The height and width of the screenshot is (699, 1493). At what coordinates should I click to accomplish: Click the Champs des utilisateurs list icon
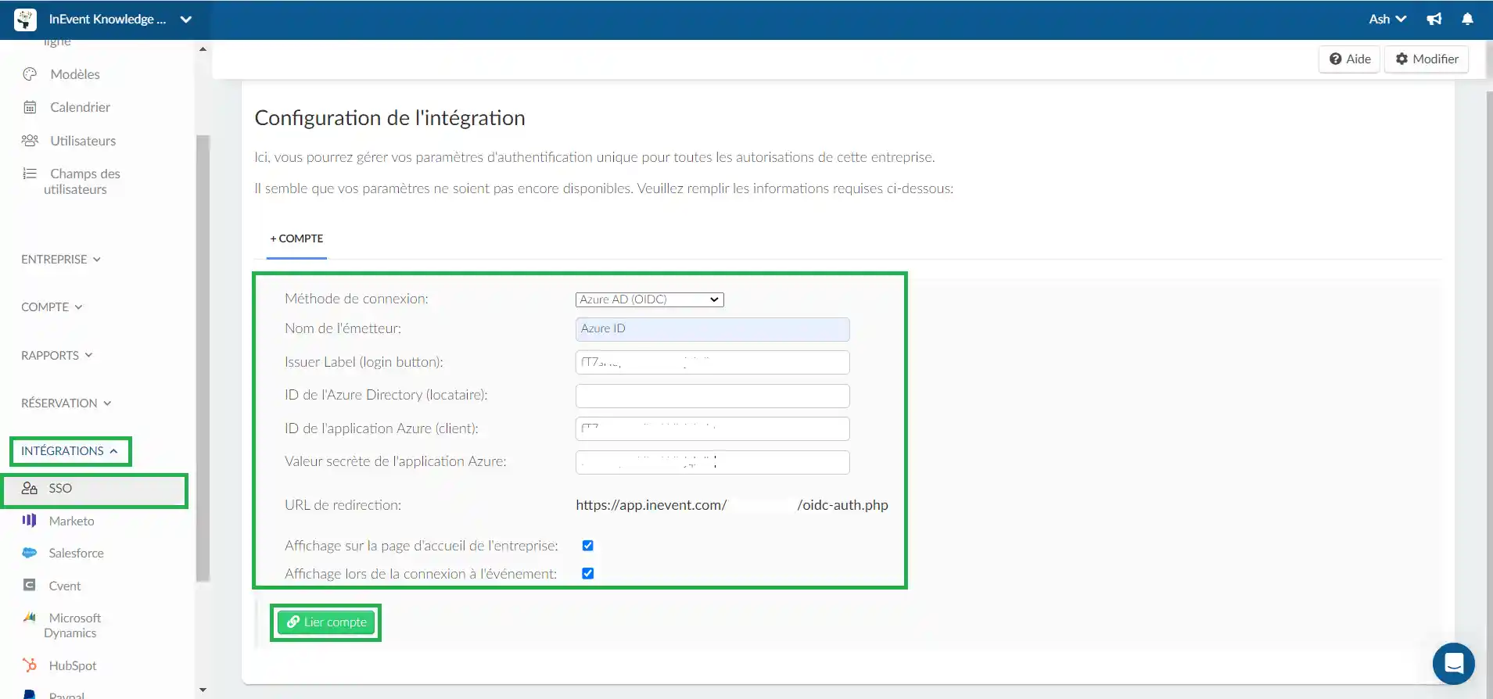click(x=30, y=174)
